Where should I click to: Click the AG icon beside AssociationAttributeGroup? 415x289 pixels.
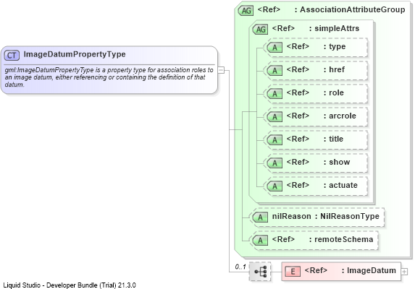tap(246, 11)
